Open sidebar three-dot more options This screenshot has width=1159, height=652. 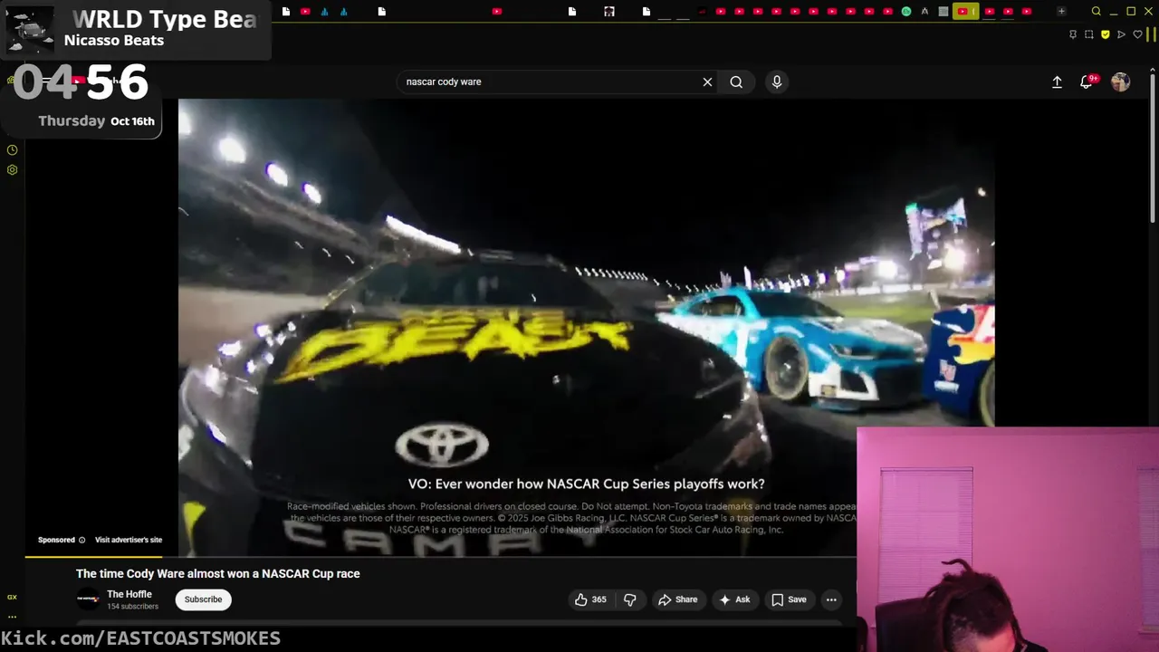12,616
